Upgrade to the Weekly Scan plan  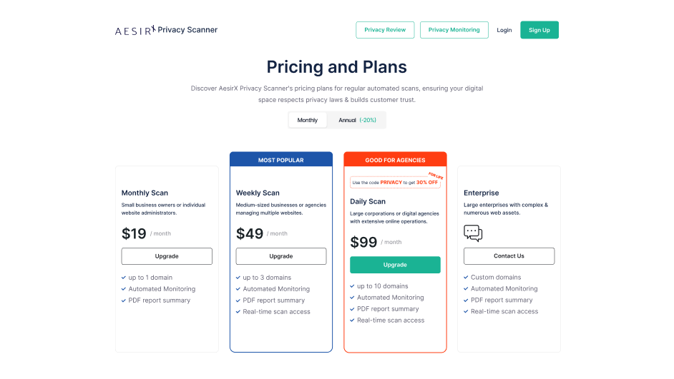pyautogui.click(x=281, y=256)
